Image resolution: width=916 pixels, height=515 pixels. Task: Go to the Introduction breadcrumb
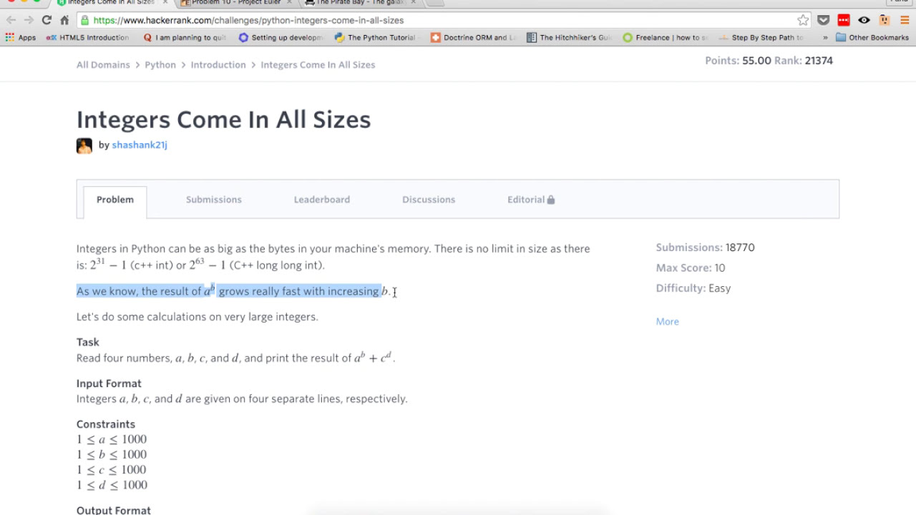point(218,64)
